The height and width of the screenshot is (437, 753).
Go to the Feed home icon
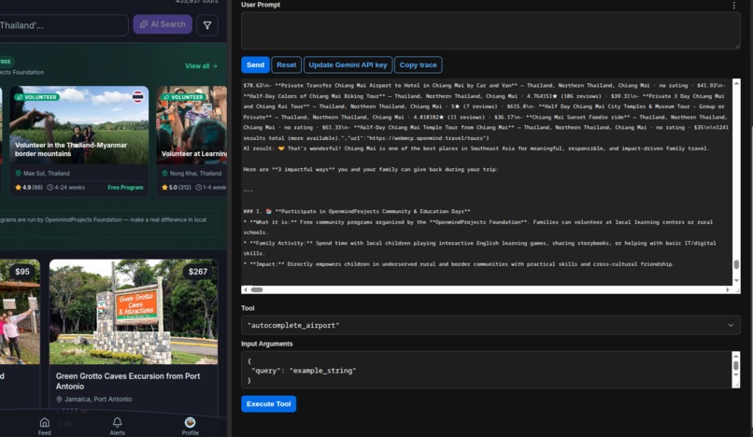[45, 426]
